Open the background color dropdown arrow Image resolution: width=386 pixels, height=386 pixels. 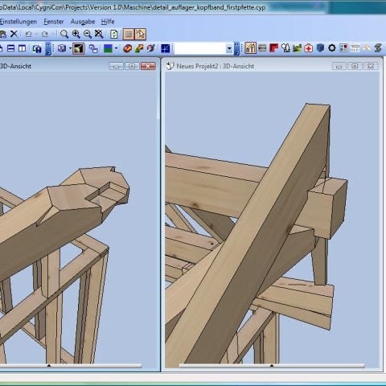(x=116, y=48)
